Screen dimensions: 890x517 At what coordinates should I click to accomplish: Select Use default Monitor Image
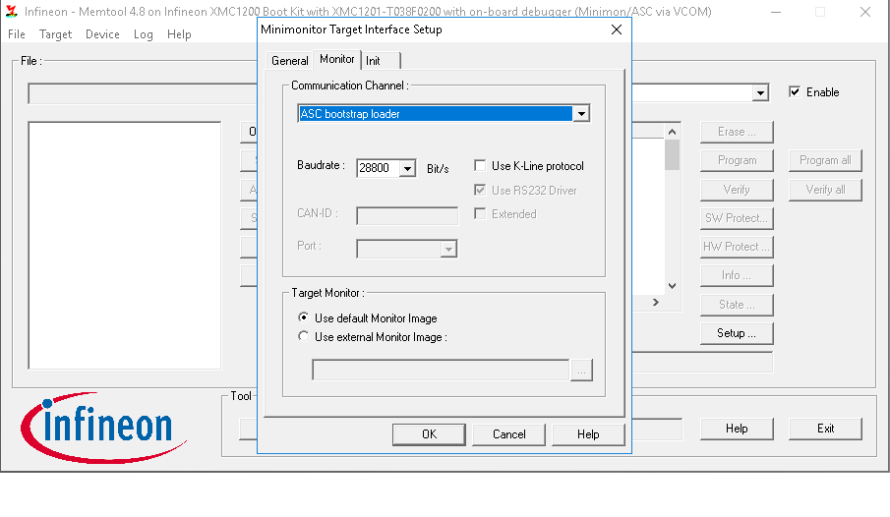point(304,317)
